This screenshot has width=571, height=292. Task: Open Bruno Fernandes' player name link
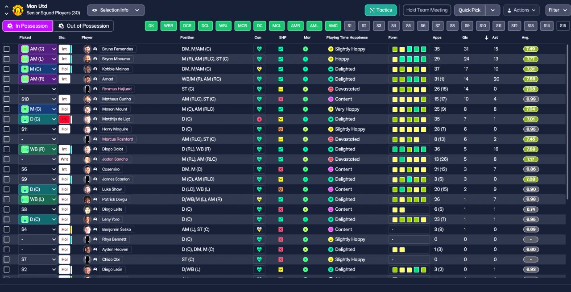point(117,49)
